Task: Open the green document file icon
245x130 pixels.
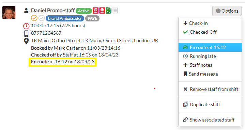Action: click(x=108, y=11)
